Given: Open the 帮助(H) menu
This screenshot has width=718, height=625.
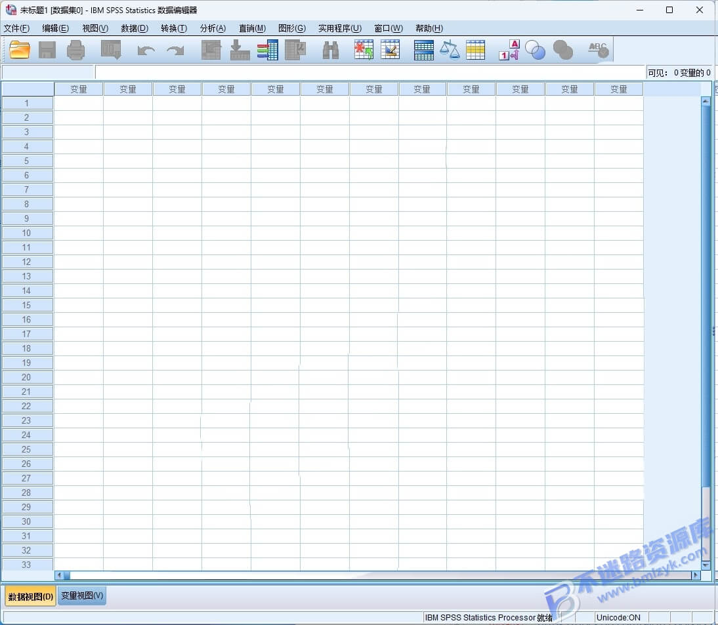Looking at the screenshot, I should click(x=429, y=28).
